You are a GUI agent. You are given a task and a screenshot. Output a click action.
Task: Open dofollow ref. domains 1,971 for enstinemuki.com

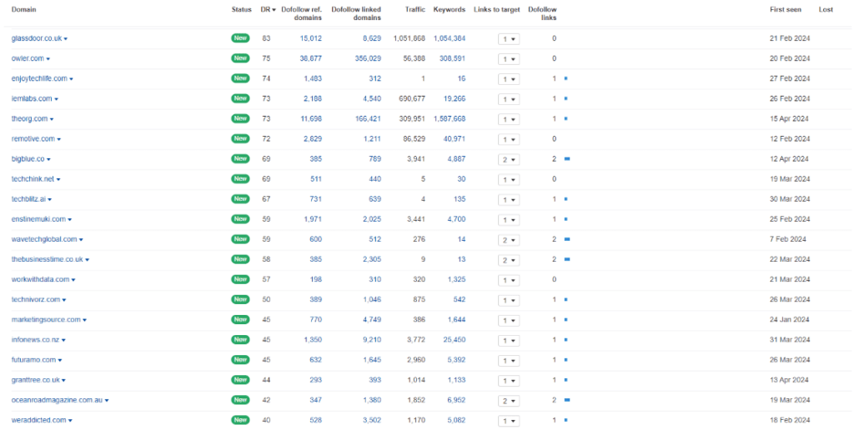tap(313, 219)
